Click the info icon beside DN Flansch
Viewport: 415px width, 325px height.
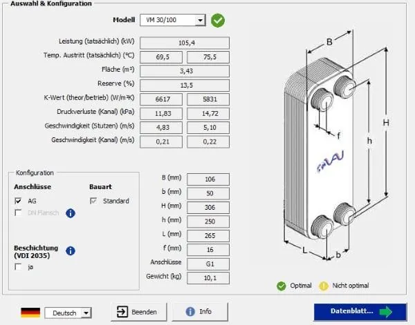tap(71, 213)
